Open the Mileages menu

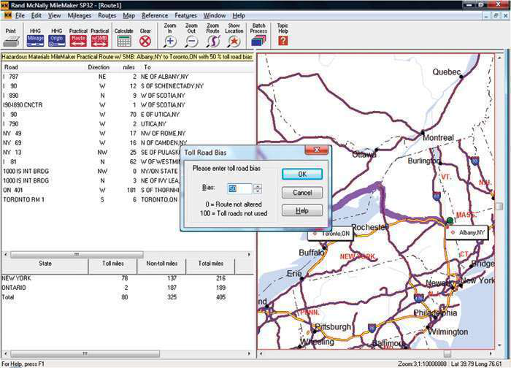[80, 15]
